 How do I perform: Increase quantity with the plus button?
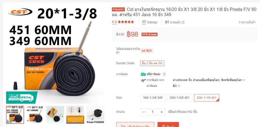[161, 112]
